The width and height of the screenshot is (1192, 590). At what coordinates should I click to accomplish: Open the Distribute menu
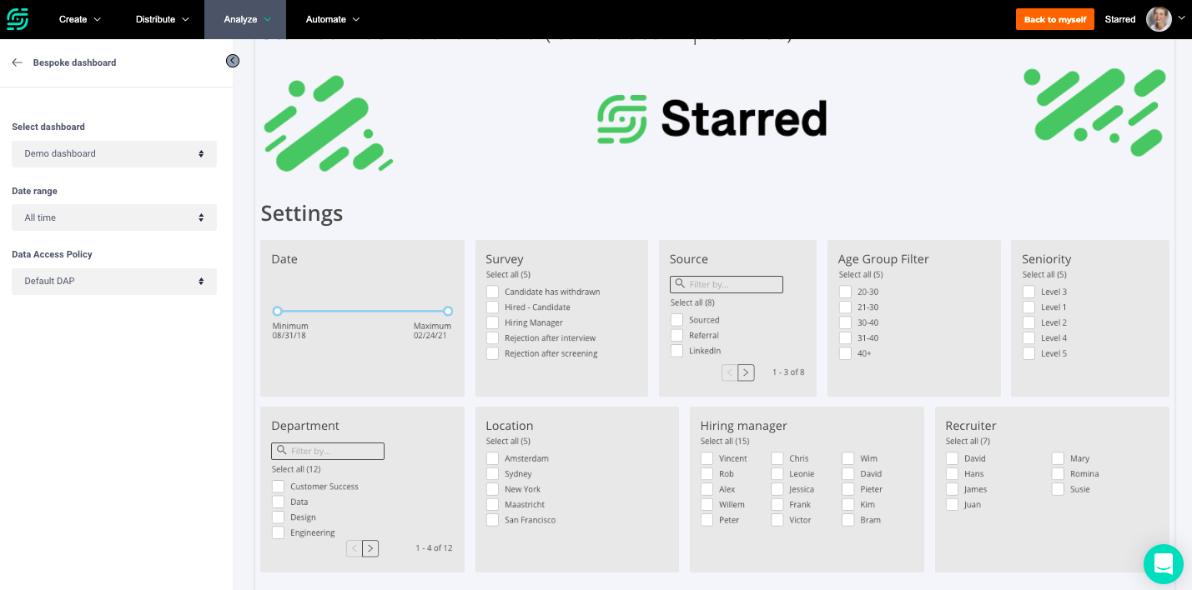(x=162, y=19)
